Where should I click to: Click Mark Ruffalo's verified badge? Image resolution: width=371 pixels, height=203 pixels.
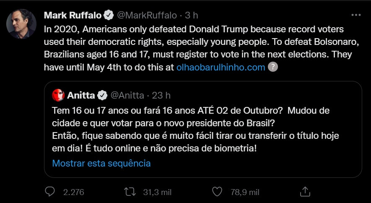(x=108, y=16)
